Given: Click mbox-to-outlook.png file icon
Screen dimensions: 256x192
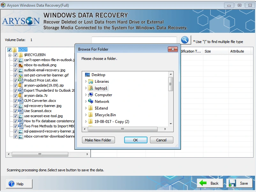Looking at the screenshot, I should point(20,65).
